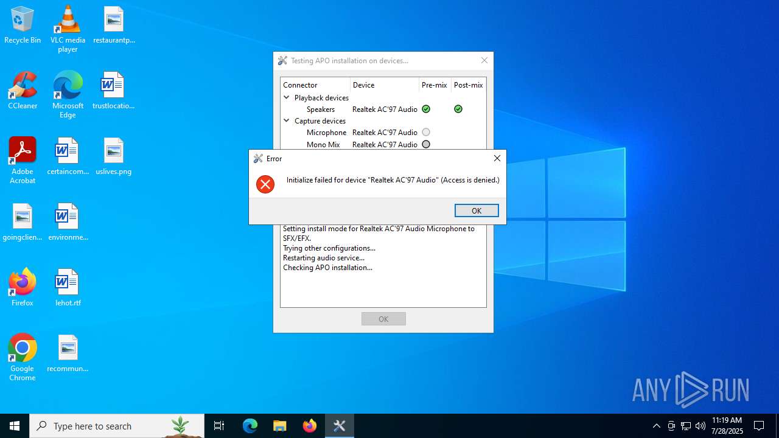Open VLC media player desktop icon

pyautogui.click(x=68, y=29)
